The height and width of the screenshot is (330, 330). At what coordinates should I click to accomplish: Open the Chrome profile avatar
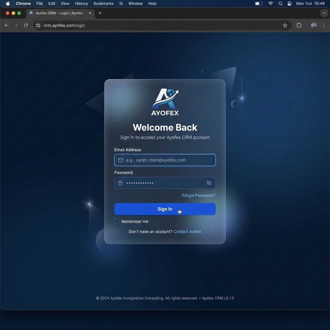[314, 25]
